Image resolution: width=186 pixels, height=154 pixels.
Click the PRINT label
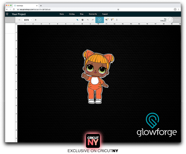tap(177, 20)
